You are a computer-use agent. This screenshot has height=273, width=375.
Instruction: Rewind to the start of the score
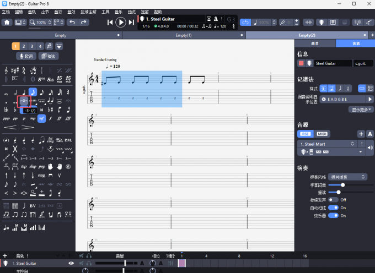coord(110,22)
